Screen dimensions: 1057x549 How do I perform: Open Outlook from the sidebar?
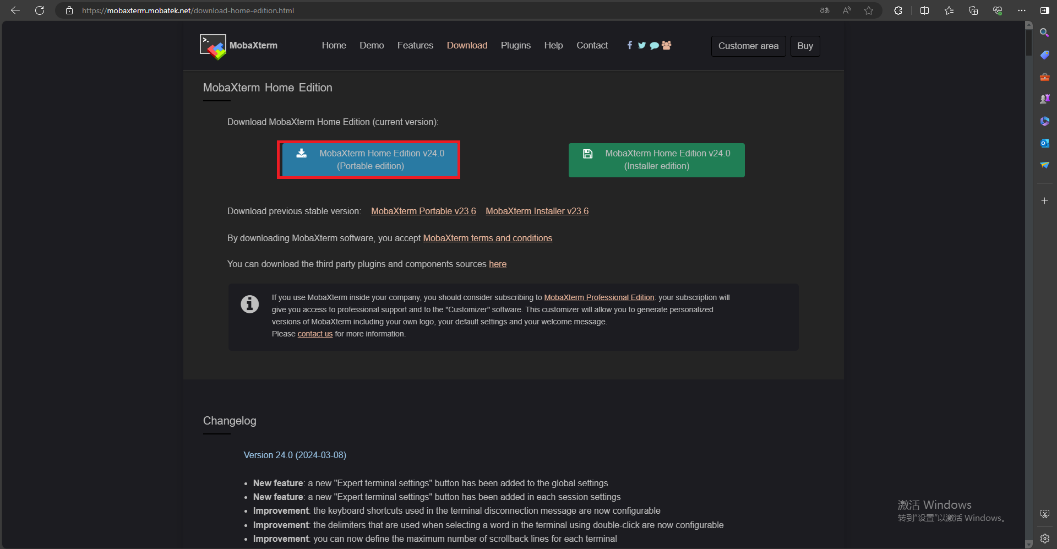[1044, 143]
